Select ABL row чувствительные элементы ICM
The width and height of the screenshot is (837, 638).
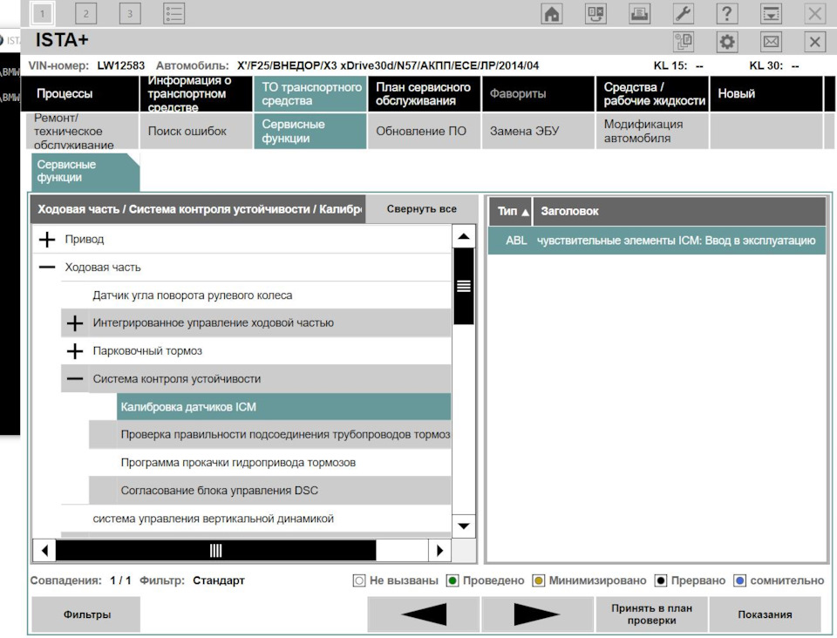657,241
